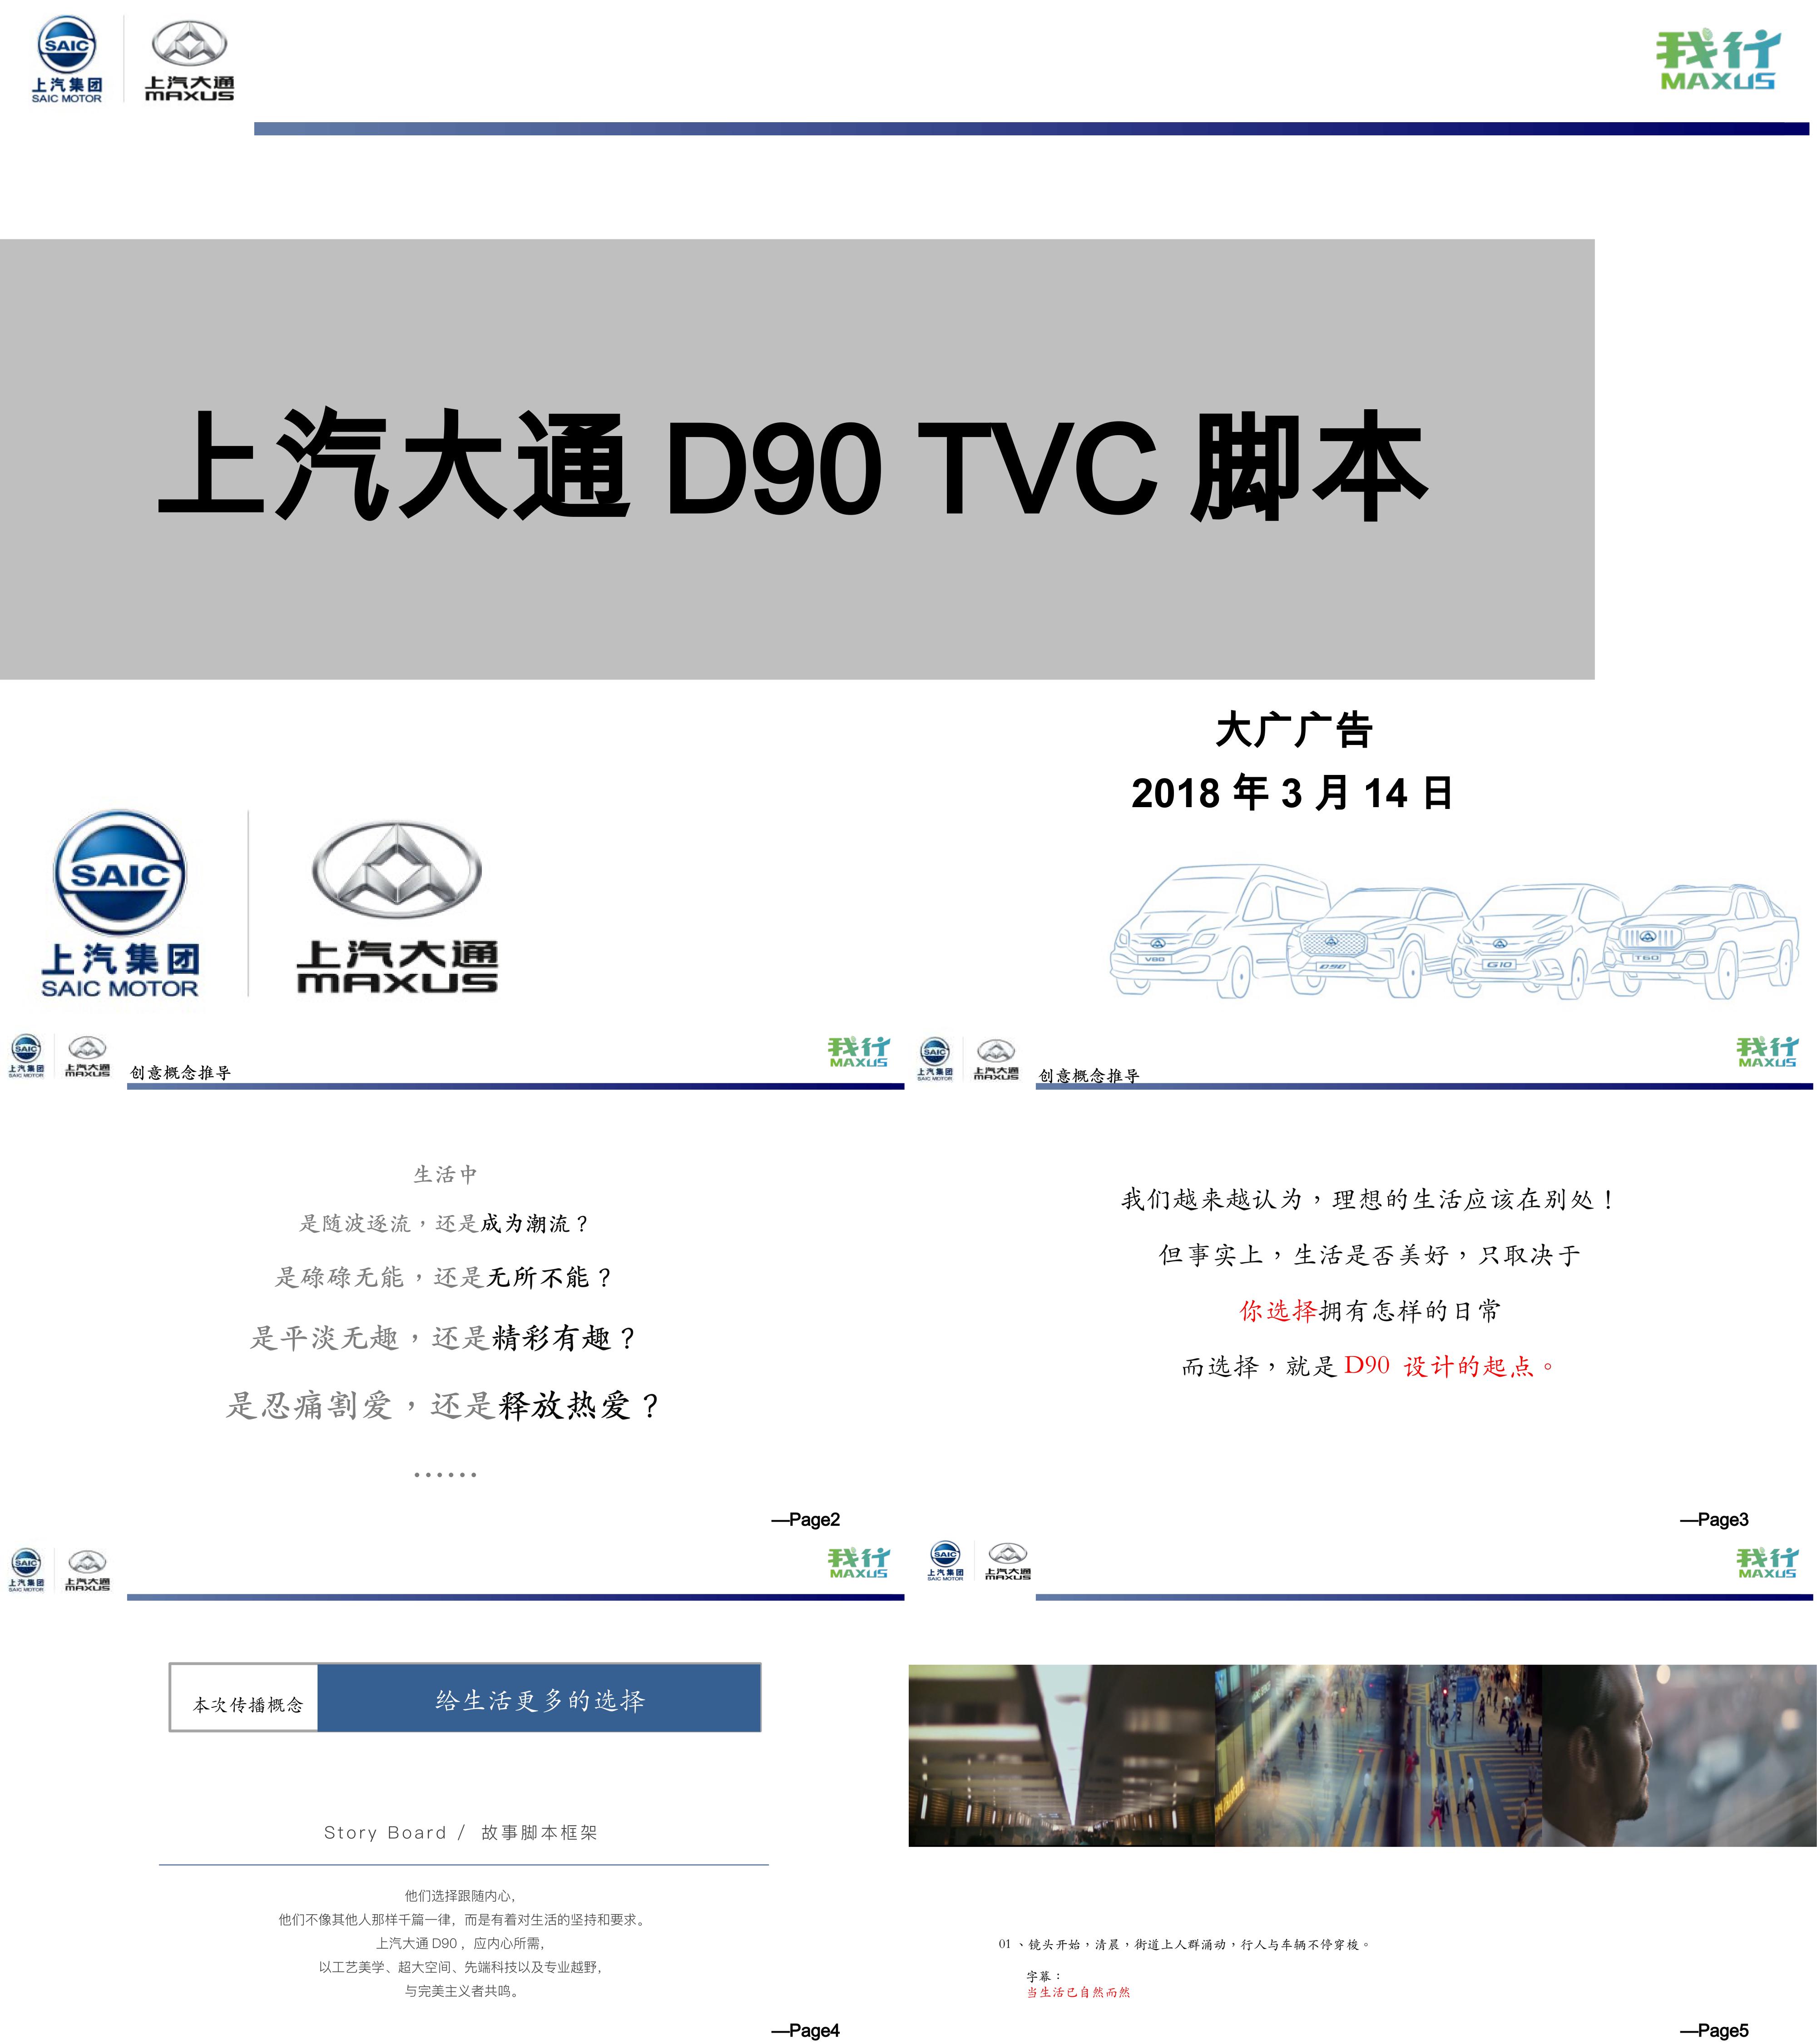Click the MAXUS logo on the Page5 slide
Image resolution: width=1817 pixels, height=2044 pixels.
click(1008, 1561)
